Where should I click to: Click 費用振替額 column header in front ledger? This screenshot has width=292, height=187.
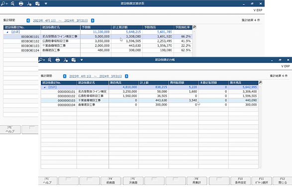(x=184, y=82)
